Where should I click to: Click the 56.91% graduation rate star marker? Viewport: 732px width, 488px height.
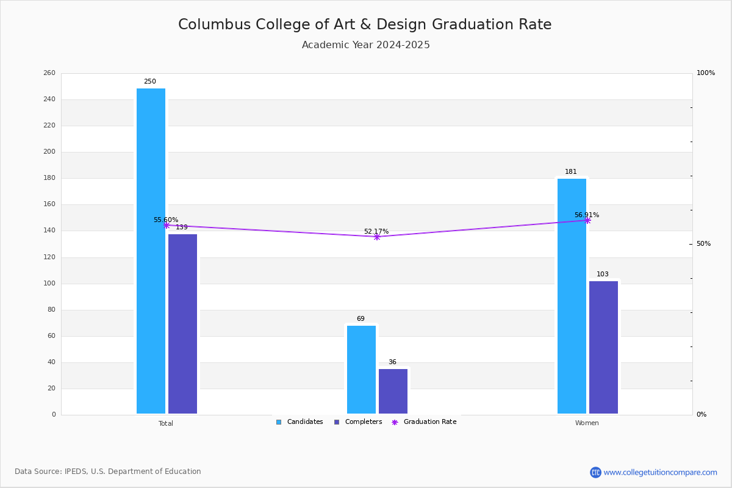[x=587, y=220]
